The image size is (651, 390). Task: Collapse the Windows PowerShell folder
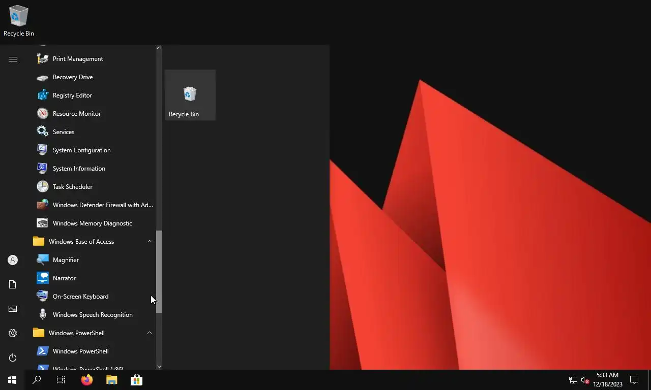point(94,333)
